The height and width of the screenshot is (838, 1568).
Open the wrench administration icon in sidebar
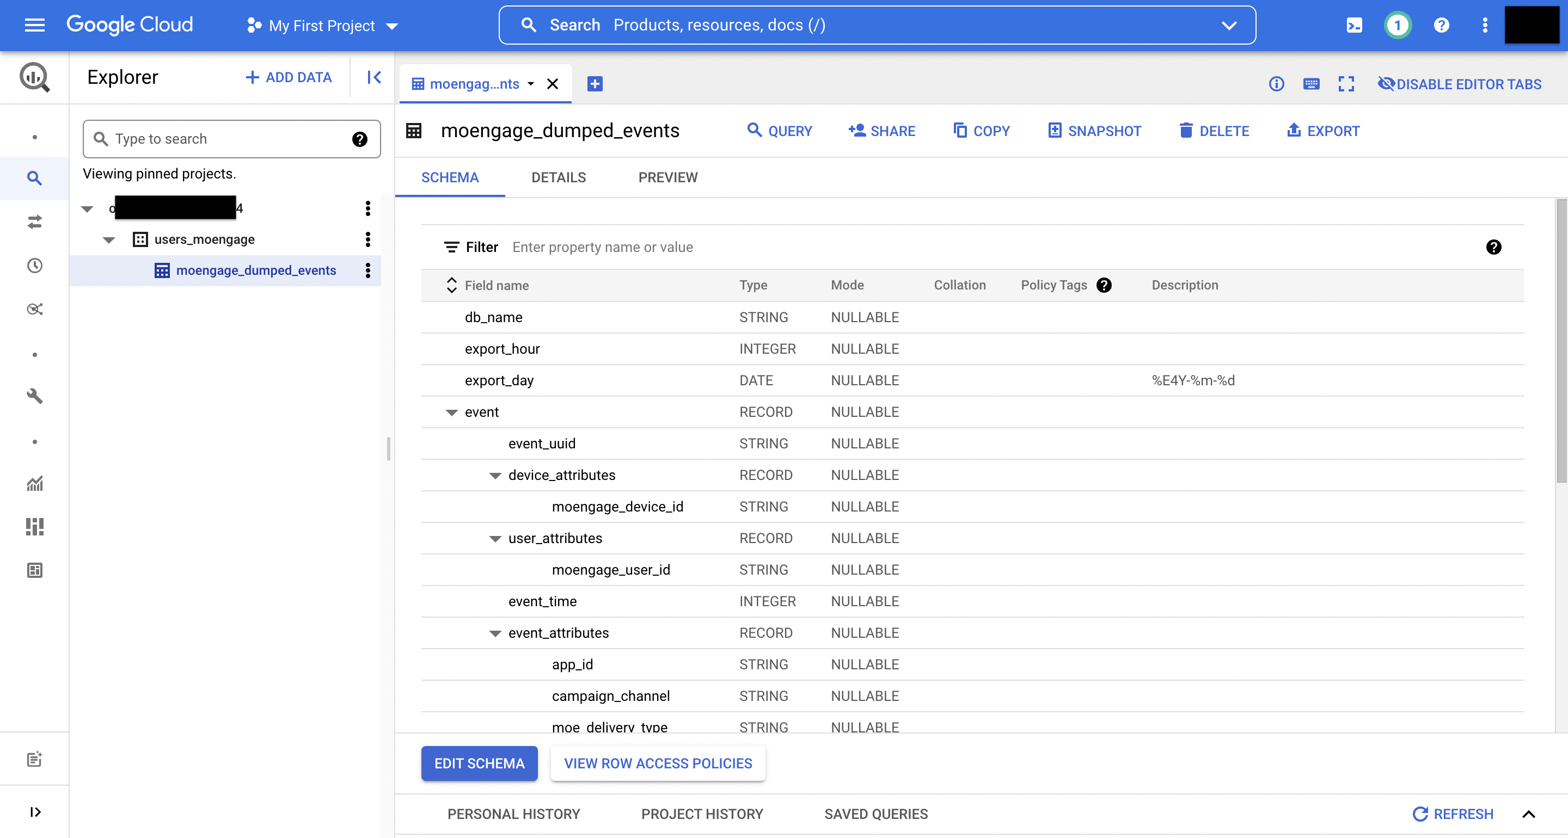35,396
